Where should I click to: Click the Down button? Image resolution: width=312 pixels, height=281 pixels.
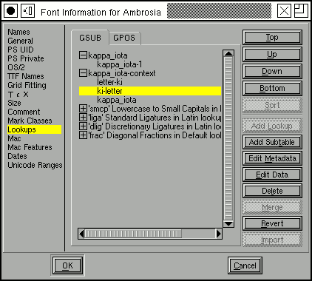pos(272,71)
